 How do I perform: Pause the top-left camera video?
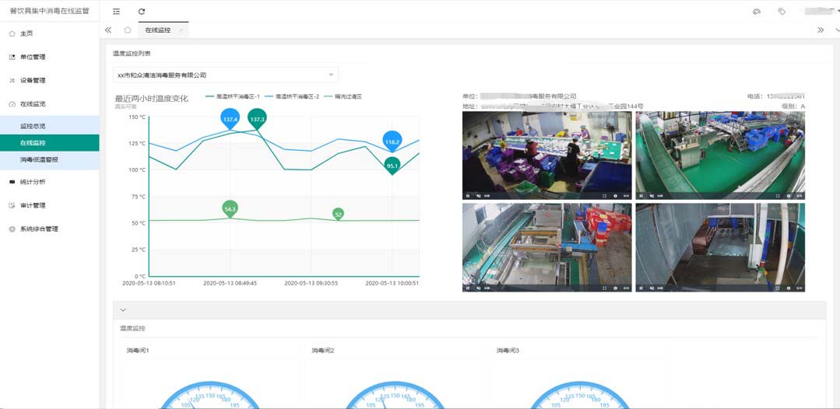tap(468, 196)
